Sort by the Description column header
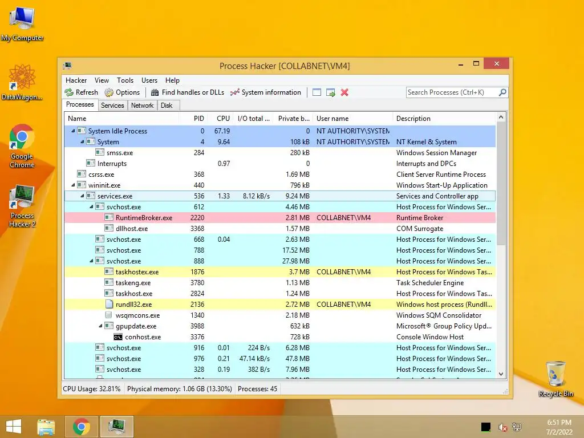 [444, 119]
